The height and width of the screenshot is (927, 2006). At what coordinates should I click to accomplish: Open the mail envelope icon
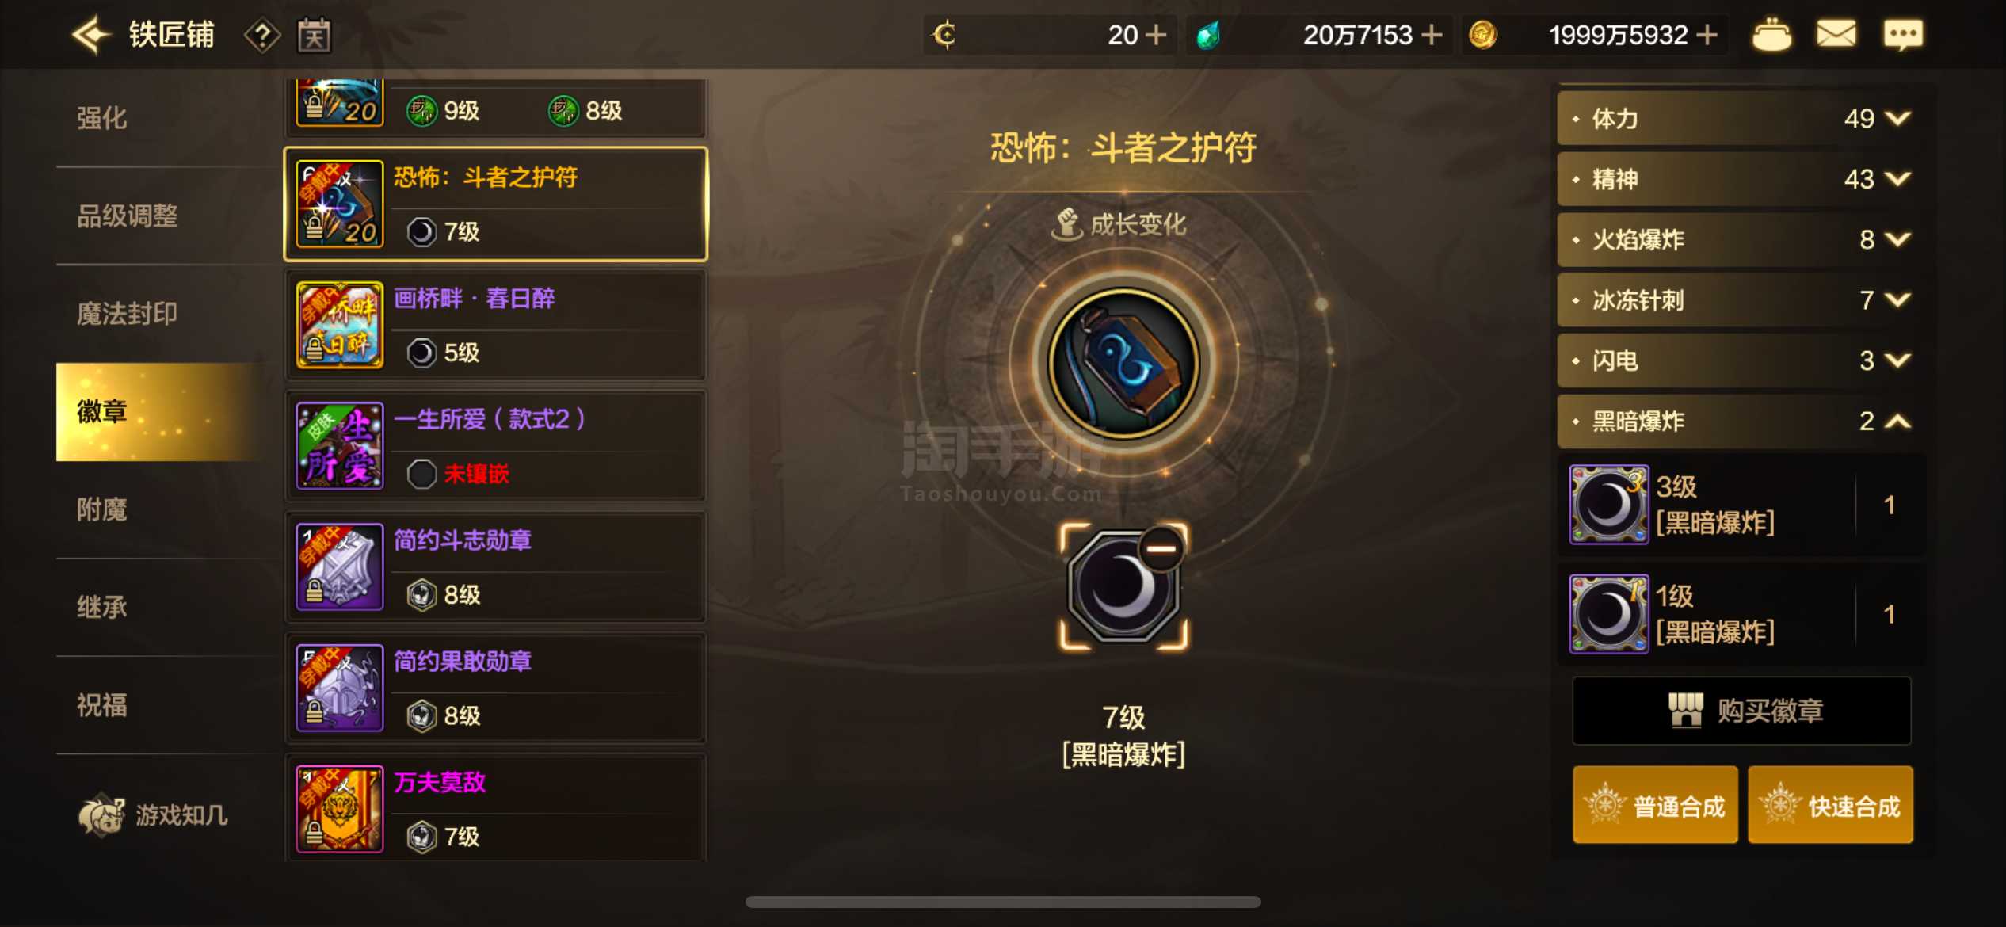(x=1836, y=35)
